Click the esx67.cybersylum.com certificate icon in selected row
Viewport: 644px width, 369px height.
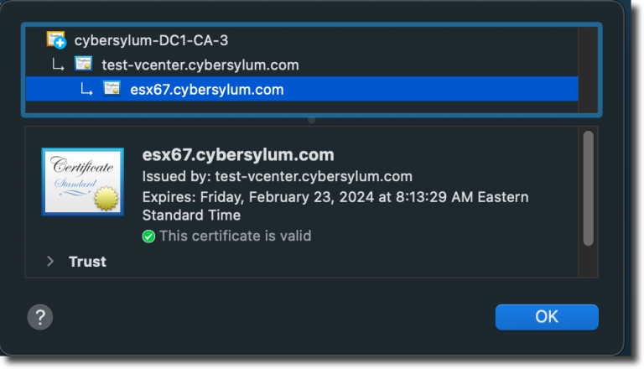[112, 88]
